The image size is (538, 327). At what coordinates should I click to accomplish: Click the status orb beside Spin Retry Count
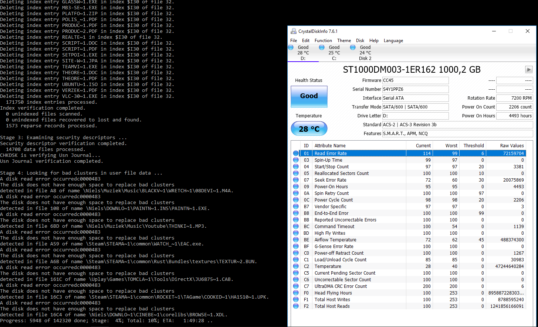(296, 193)
